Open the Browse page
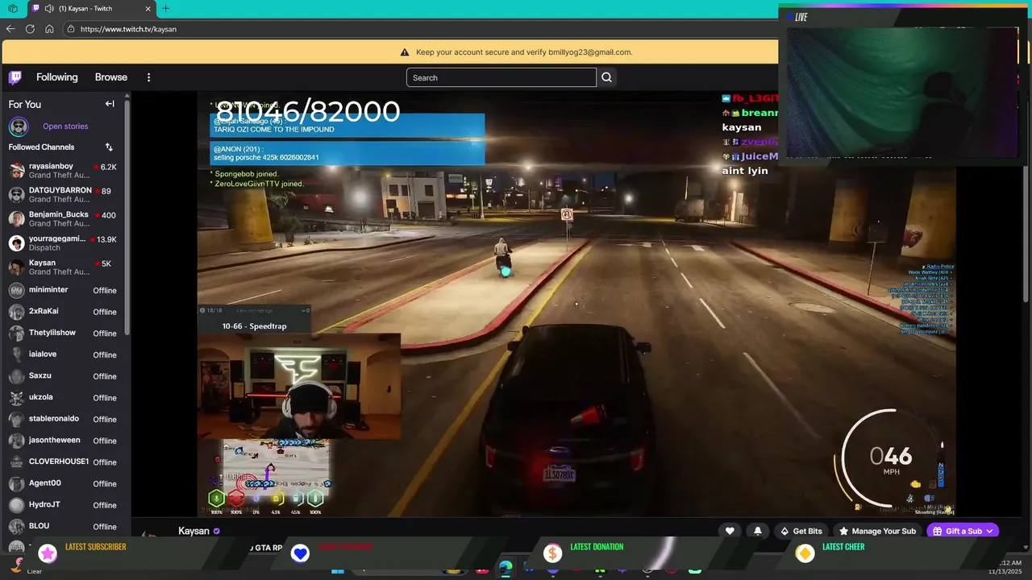Image resolution: width=1032 pixels, height=580 pixels. (x=111, y=77)
